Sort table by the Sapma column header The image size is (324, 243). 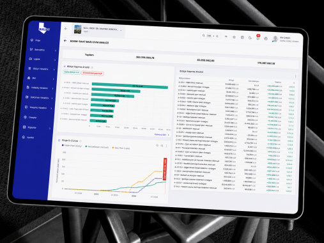(278, 82)
